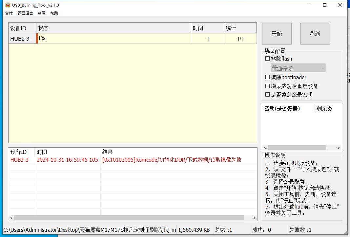Click the 时间 column header in status table
The image size is (350, 237).
(x=208, y=28)
